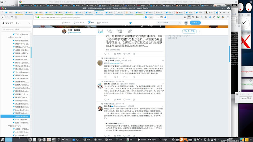The image size is (253, 142).
Task: Show site information from the address bar
Action: [x=36, y=17]
